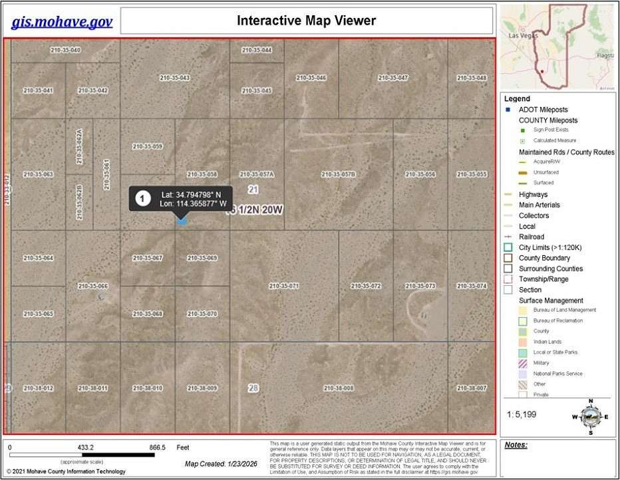The width and height of the screenshot is (620, 480).
Task: Click the ADOT Mileposts legend icon
Action: coord(508,109)
